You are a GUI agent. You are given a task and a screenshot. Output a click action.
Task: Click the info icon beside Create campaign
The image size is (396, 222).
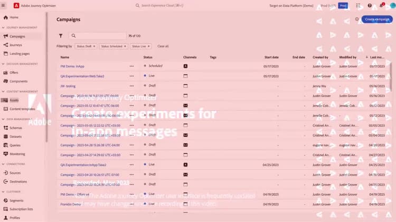pos(357,19)
